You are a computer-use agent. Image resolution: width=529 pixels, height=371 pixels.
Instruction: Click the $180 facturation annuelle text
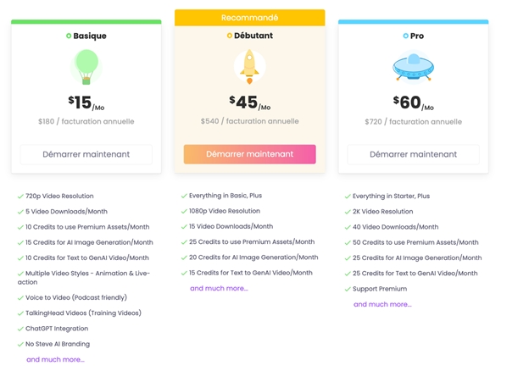86,121
